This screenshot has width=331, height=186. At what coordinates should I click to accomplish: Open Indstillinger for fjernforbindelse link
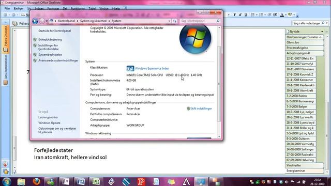tap(48, 47)
